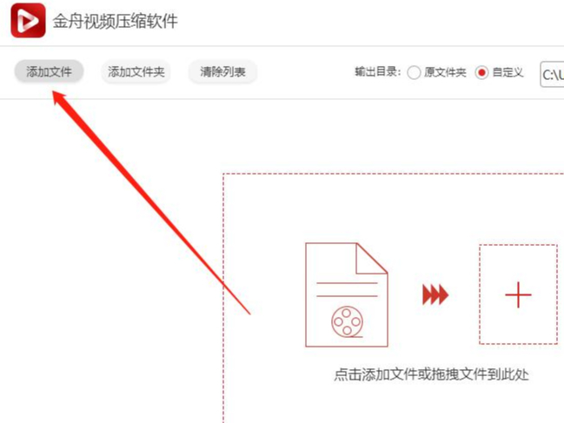Click the triple red arrow chevrons icon
Screen dimensions: 564x423
(435, 294)
